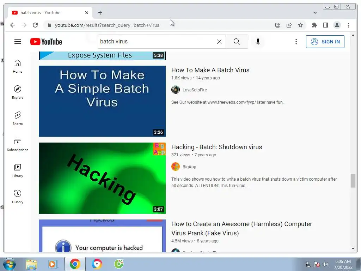Open media player from taskbar

pyautogui.click(x=53, y=264)
